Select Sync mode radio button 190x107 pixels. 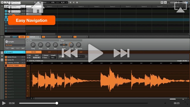[43, 58]
